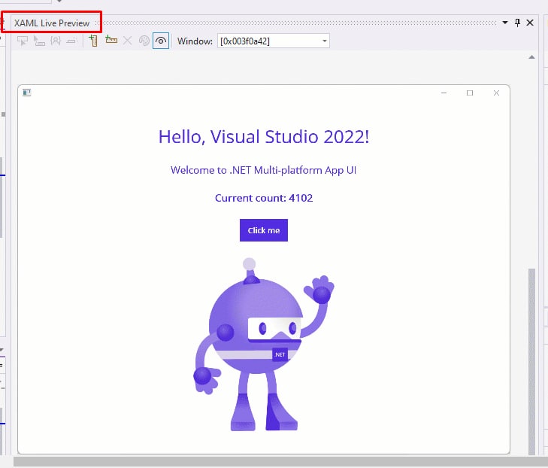Minimize the previewed app window
548x468 pixels.
click(444, 93)
